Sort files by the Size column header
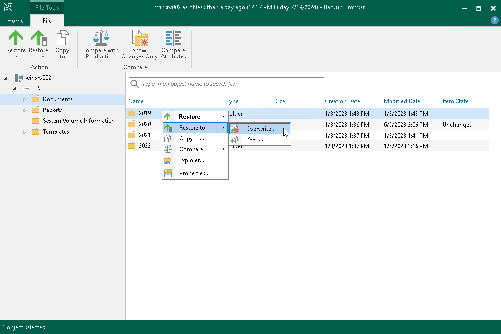The height and width of the screenshot is (334, 501). pos(279,101)
